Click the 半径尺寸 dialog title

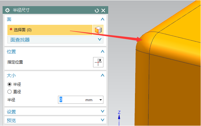(x=21, y=10)
